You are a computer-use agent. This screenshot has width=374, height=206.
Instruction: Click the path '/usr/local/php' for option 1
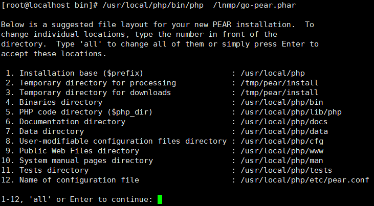[x=273, y=73]
